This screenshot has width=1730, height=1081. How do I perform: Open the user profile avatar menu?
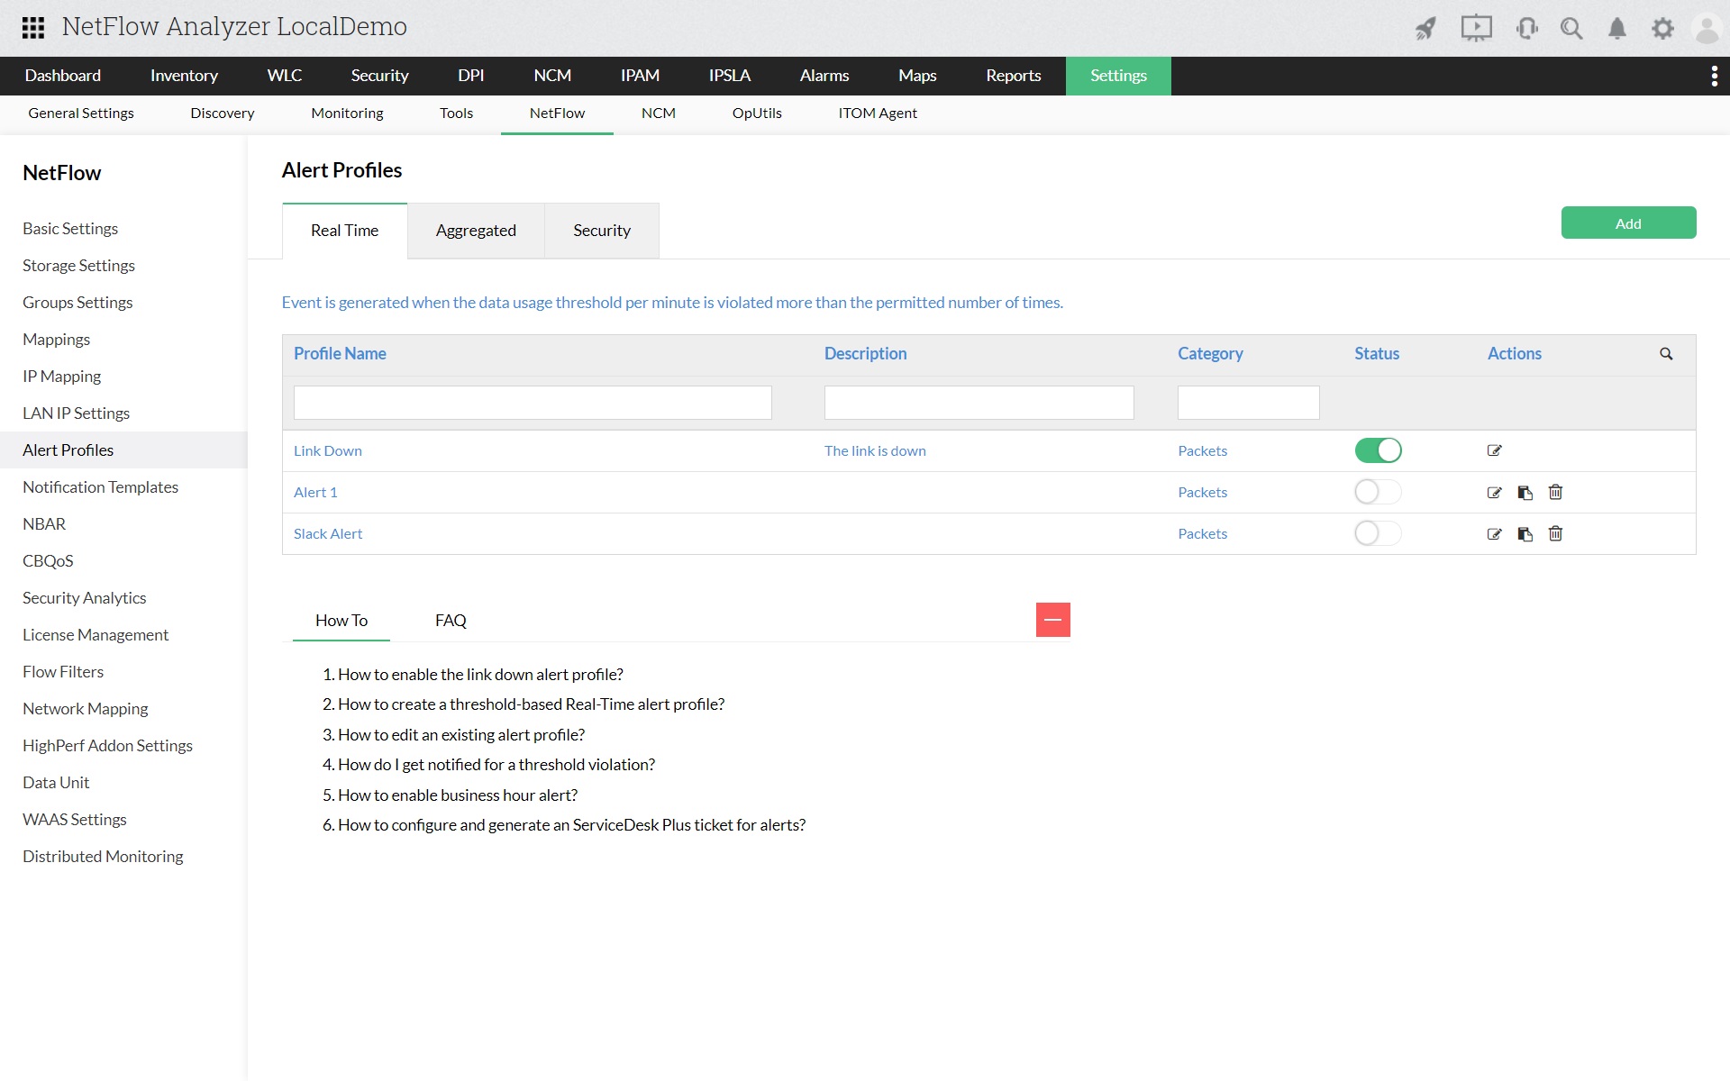1707,29
